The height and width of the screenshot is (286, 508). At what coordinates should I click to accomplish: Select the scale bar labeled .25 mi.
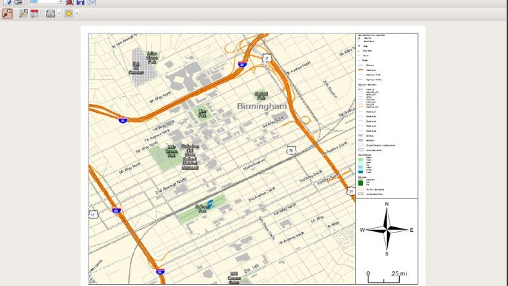(x=386, y=277)
